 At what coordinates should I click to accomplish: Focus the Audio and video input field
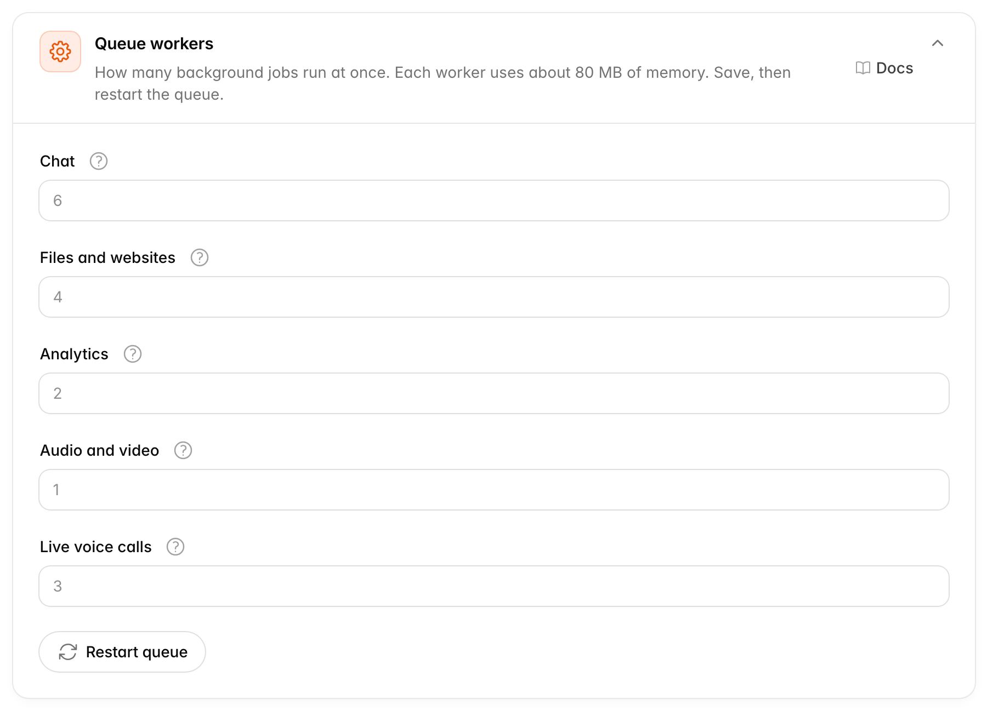[494, 490]
